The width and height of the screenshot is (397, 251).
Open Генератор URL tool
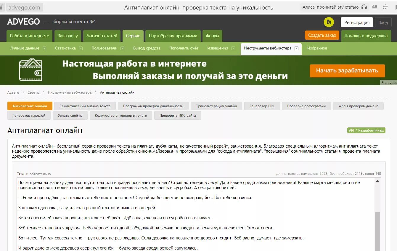262,106
